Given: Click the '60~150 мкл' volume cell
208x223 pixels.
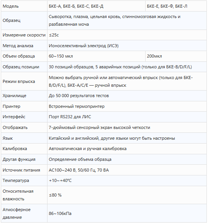Looking at the screenshot, I should (96, 56).
